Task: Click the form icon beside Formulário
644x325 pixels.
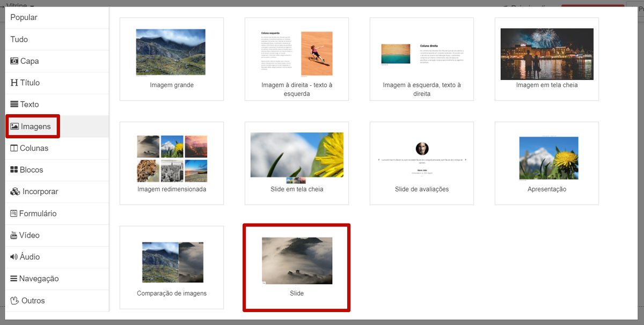Action: [x=14, y=213]
